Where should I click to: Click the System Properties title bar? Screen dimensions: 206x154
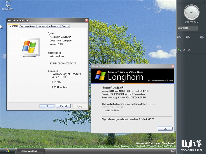click(x=46, y=20)
